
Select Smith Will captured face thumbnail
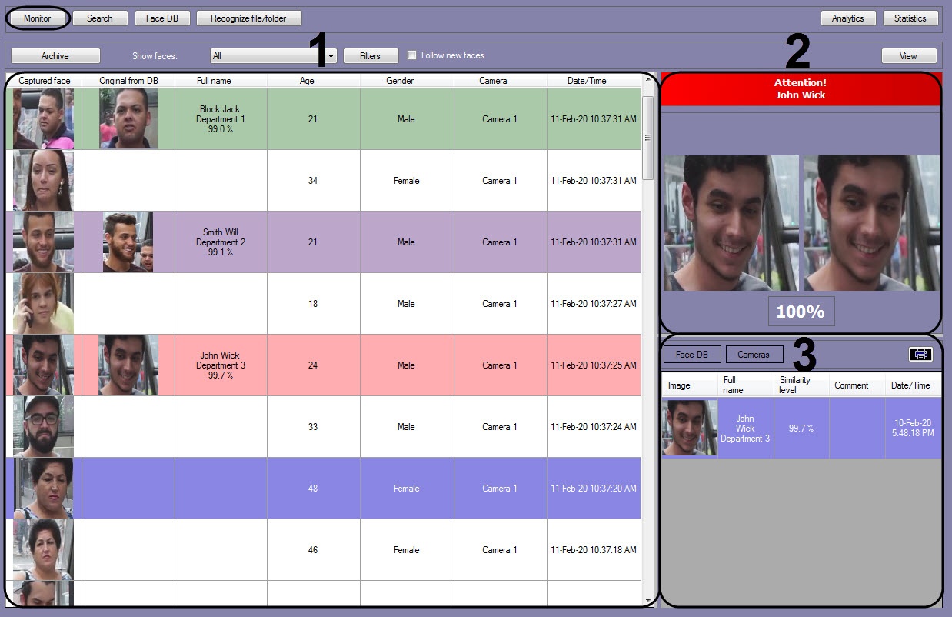point(44,242)
